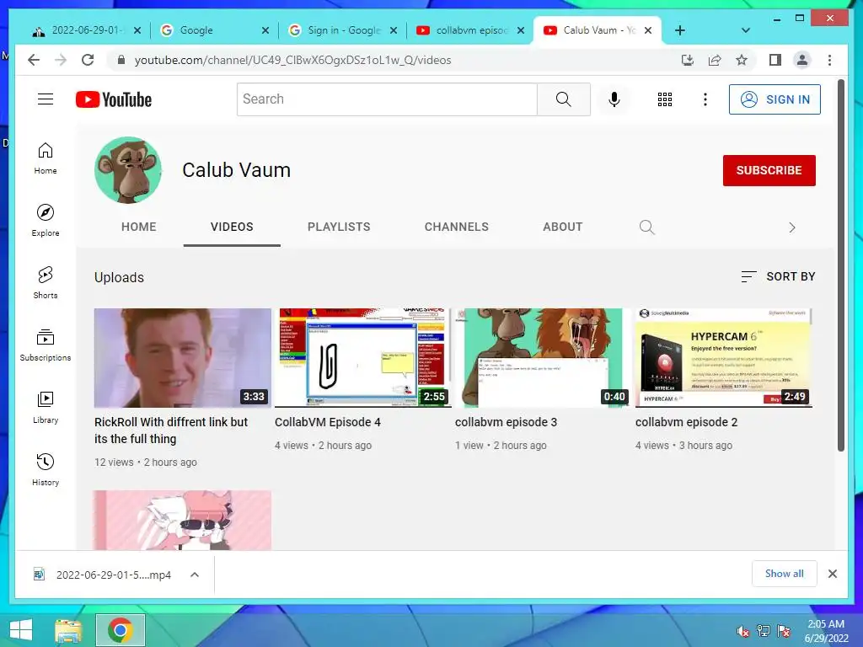Click the address bar URL

click(292, 60)
